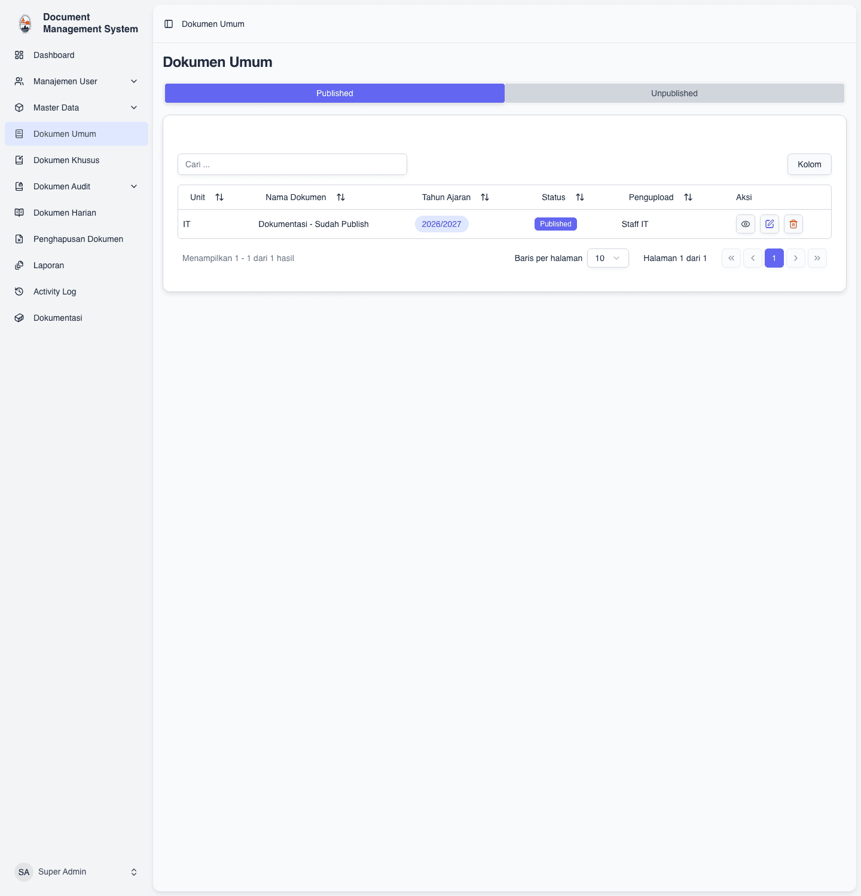Open Dokumentasi in the sidebar
The height and width of the screenshot is (896, 861).
click(x=77, y=318)
